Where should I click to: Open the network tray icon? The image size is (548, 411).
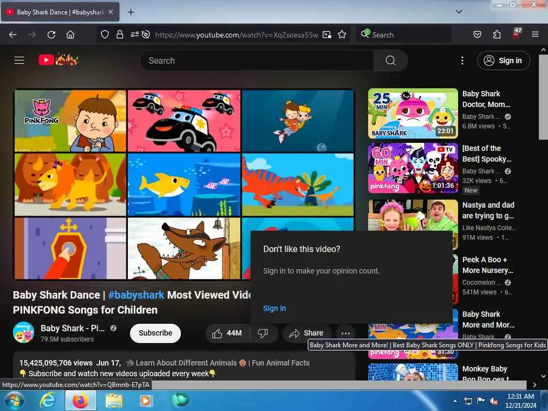[x=468, y=401]
